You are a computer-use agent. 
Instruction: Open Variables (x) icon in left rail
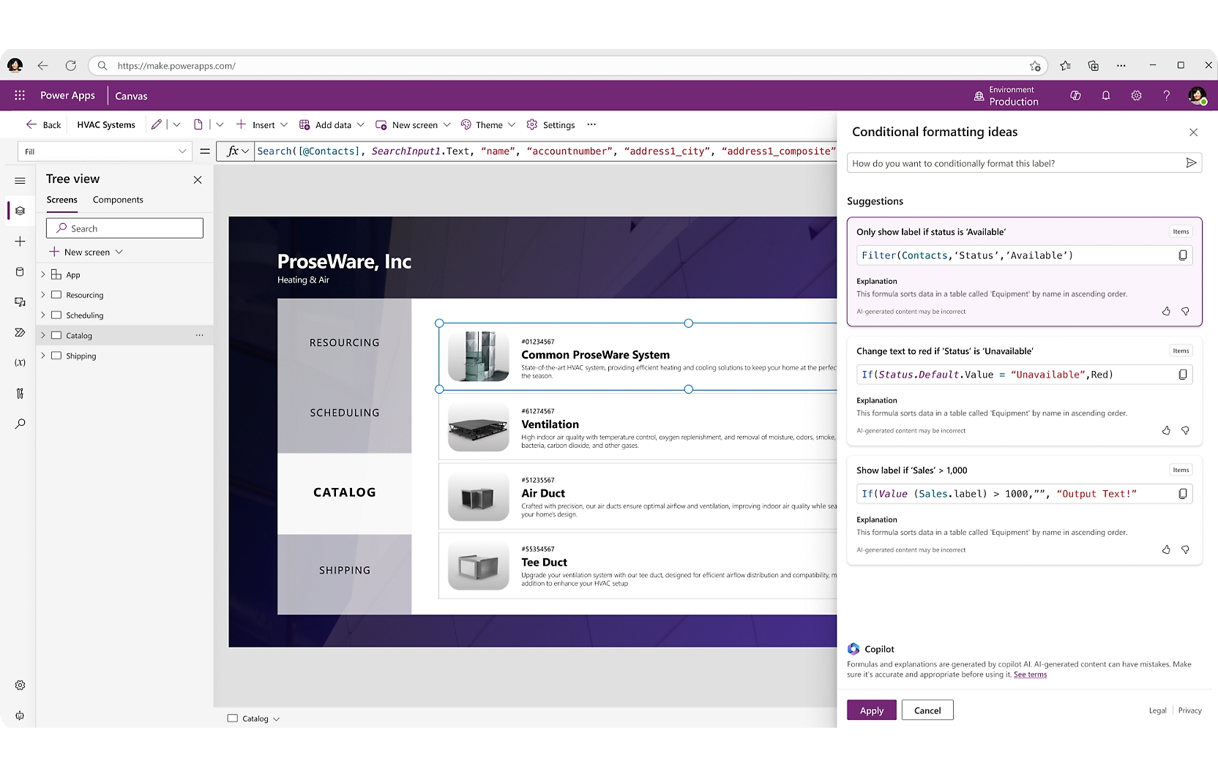20,363
